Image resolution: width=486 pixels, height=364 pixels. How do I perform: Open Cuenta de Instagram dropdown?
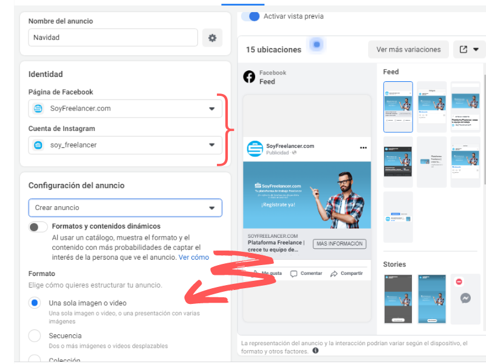tap(125, 145)
